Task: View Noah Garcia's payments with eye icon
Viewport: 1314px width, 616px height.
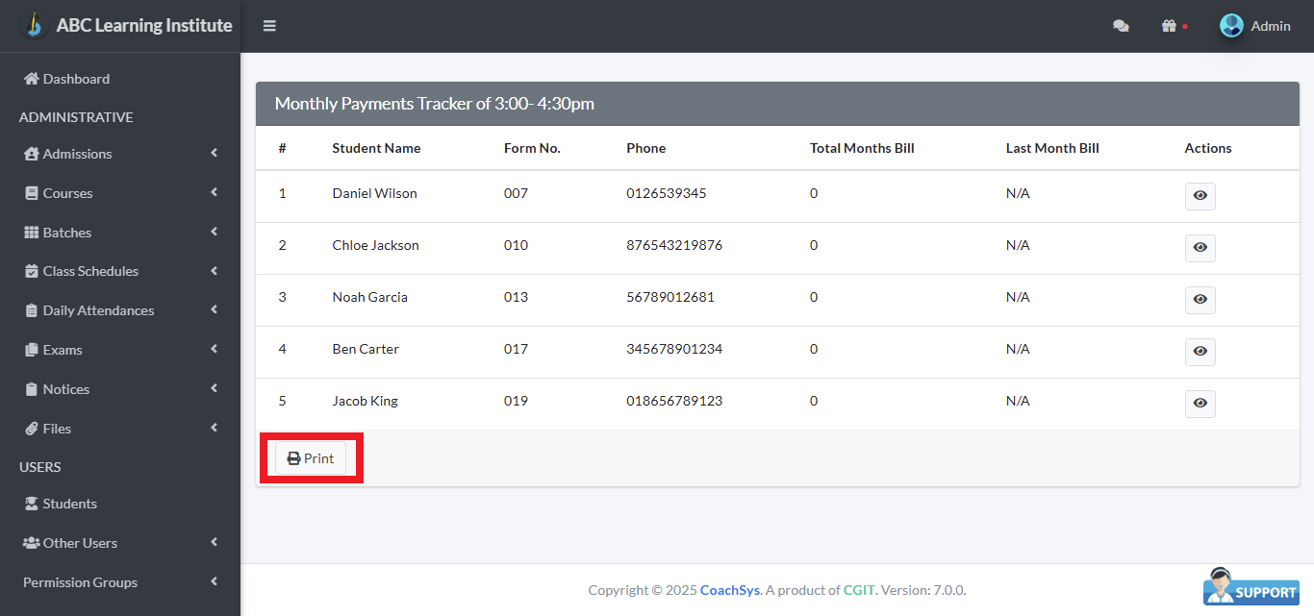Action: click(x=1200, y=300)
